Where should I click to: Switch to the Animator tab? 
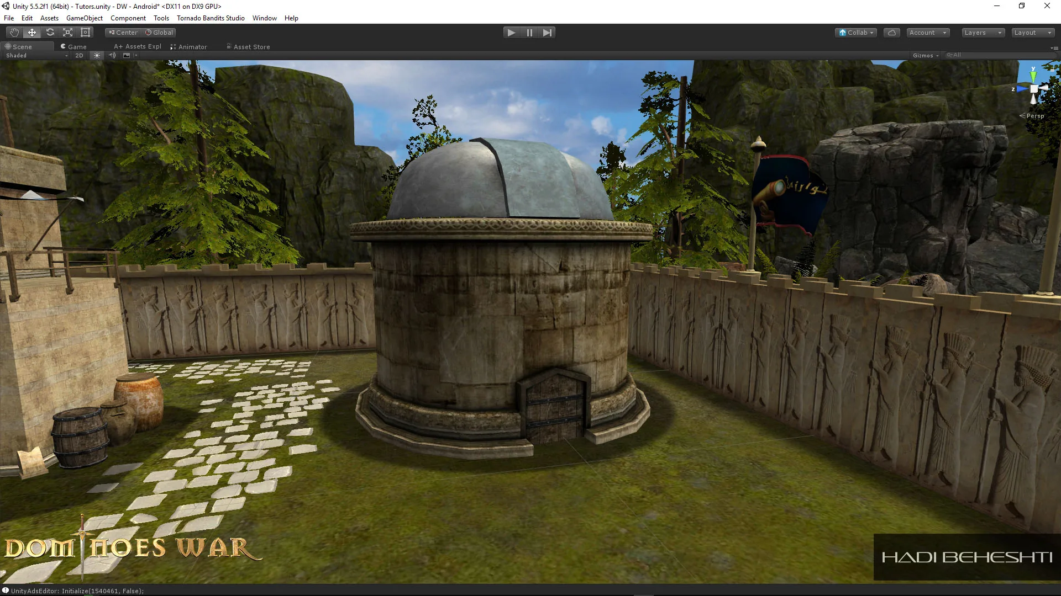(189, 47)
